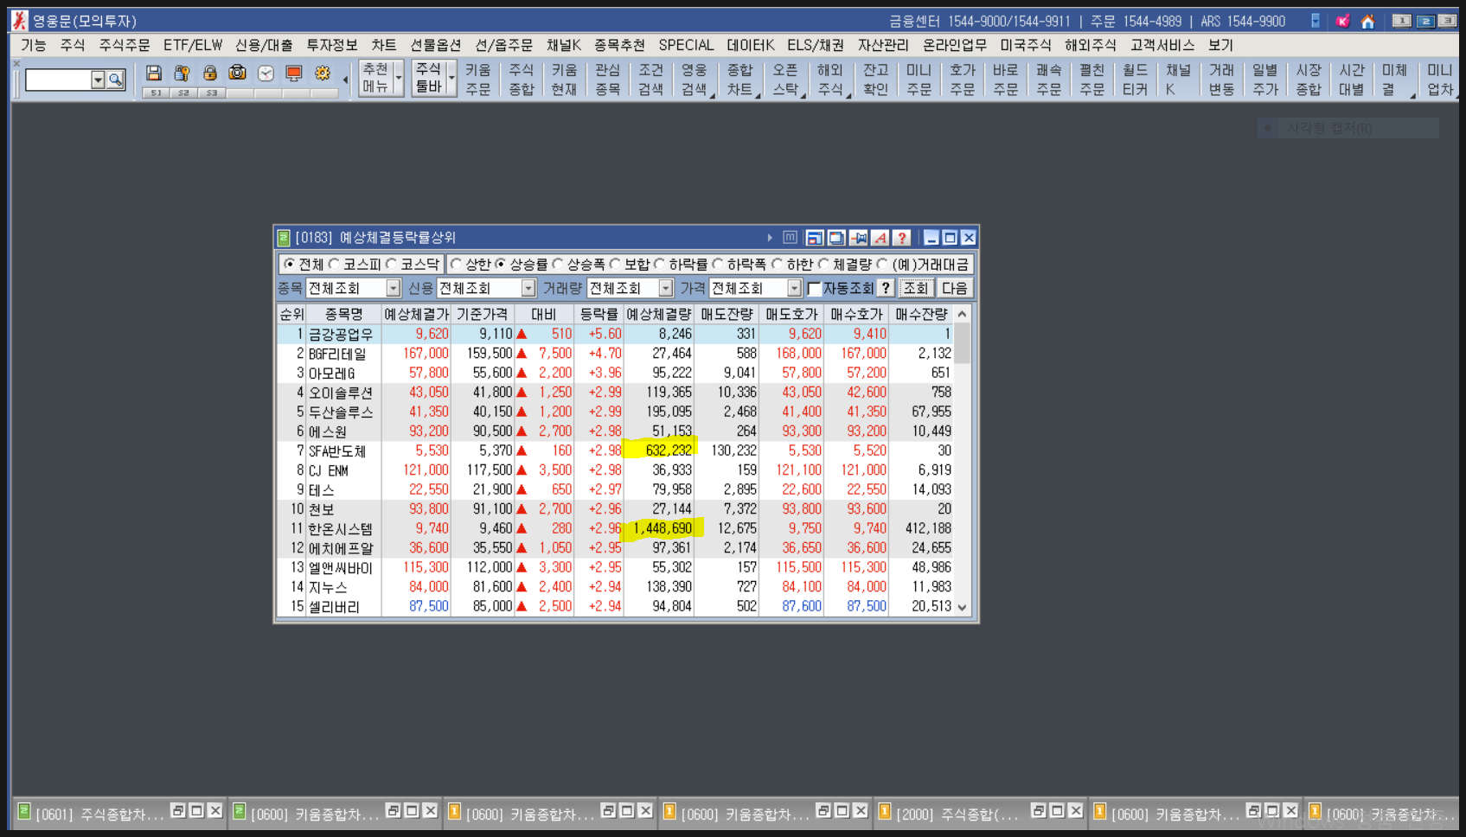Click the table's vertical scrollbar down arrow
The height and width of the screenshot is (837, 1466).
pyautogui.click(x=962, y=608)
